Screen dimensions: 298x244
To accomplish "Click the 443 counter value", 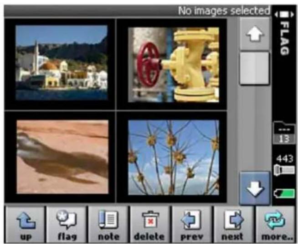I will [x=284, y=159].
